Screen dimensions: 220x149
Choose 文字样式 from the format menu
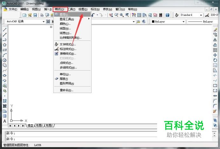pos(72,44)
